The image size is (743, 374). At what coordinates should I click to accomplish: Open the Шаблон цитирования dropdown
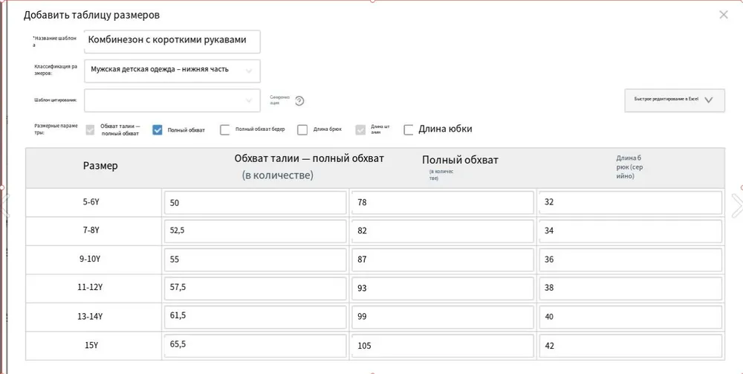click(x=172, y=100)
